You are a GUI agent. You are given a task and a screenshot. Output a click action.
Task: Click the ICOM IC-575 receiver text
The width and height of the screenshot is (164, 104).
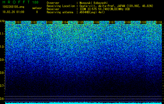tap(105, 9)
